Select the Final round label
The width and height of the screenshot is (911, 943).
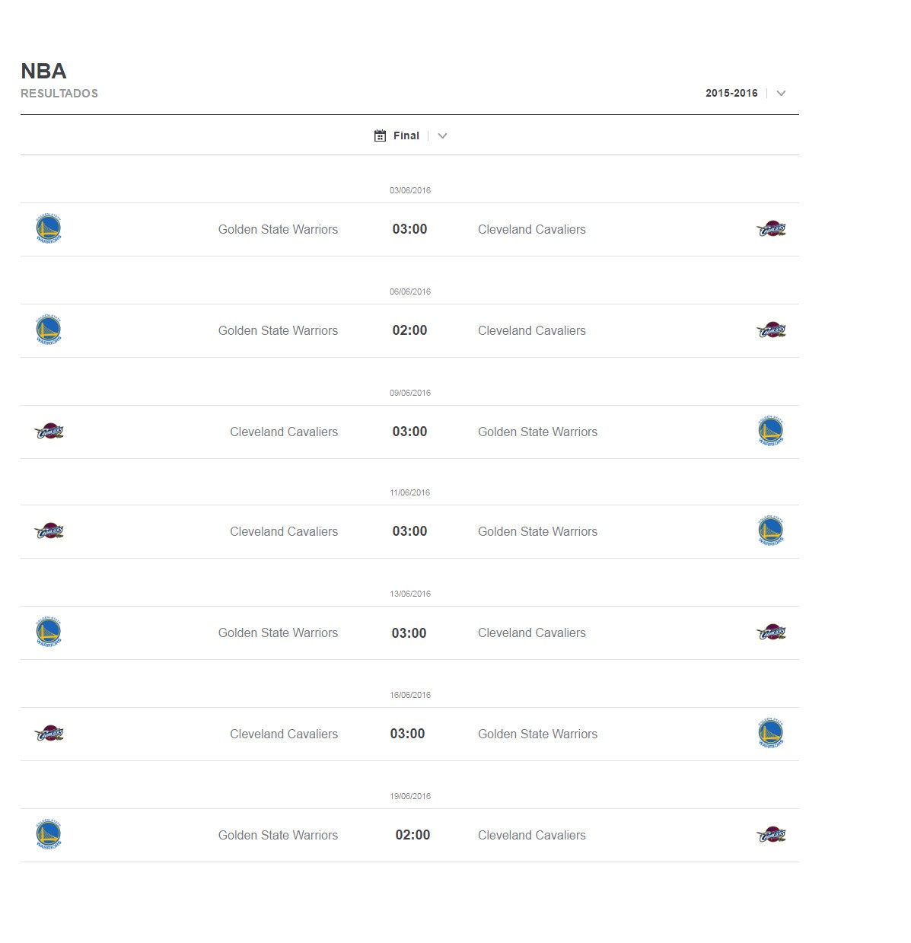pyautogui.click(x=406, y=135)
